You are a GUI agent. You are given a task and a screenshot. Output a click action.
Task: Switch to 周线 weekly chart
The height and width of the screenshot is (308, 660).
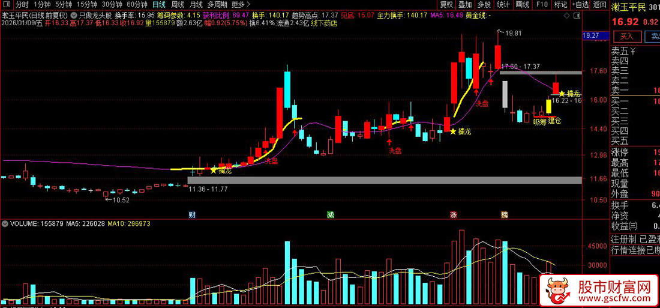tap(178, 5)
